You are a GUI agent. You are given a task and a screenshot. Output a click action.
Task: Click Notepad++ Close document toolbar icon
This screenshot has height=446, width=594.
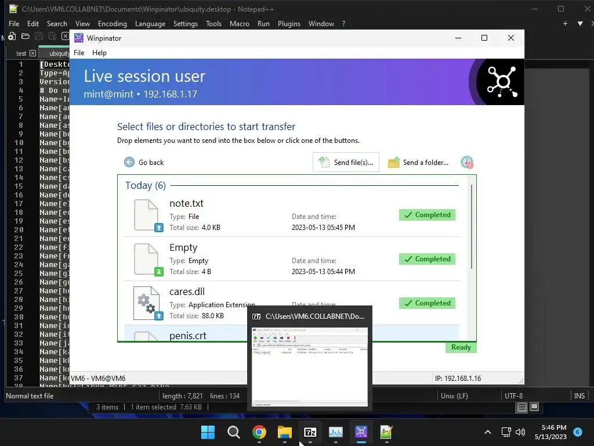pyautogui.click(x=65, y=36)
